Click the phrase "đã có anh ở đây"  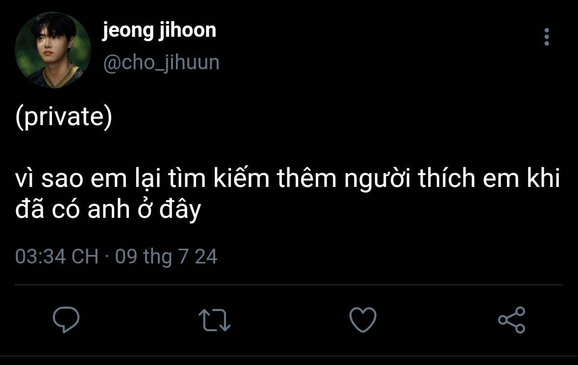(108, 210)
